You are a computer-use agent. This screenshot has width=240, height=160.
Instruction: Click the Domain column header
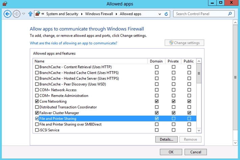pos(156,61)
